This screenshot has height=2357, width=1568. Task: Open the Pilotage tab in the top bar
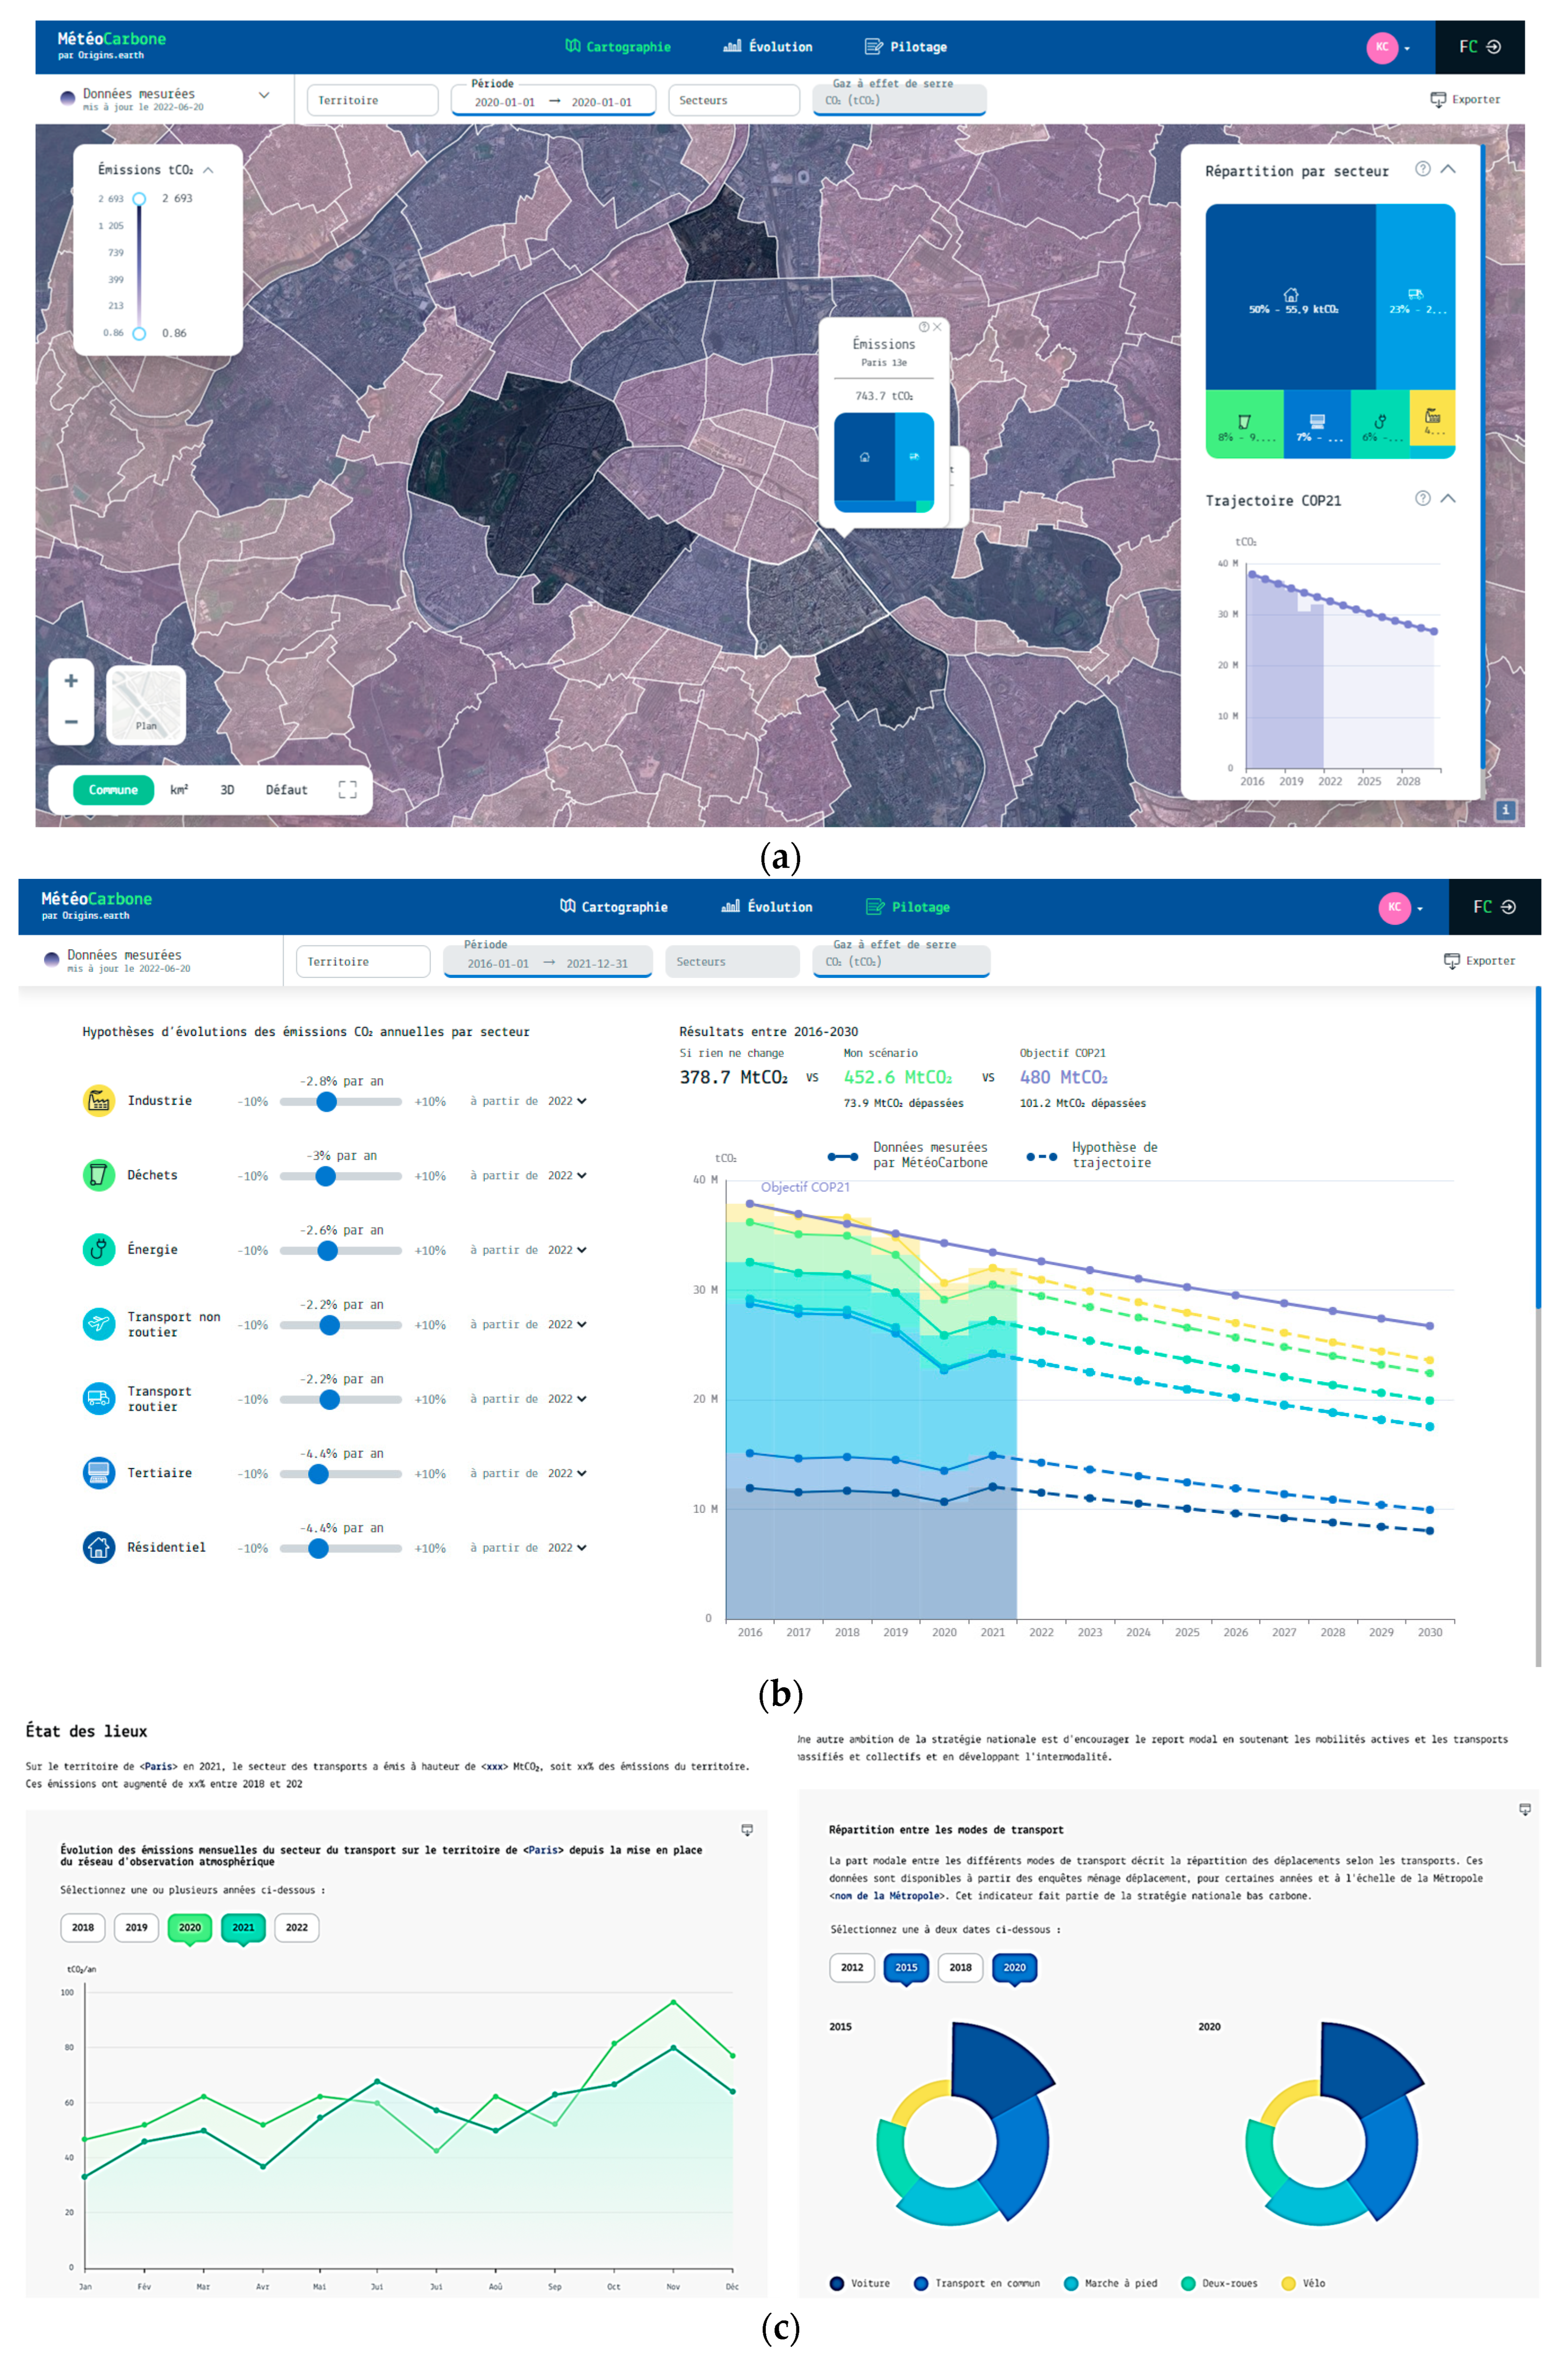[x=906, y=47]
